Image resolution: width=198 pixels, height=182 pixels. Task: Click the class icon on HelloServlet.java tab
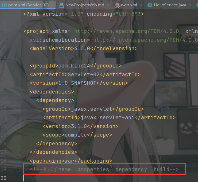pyautogui.click(x=150, y=5)
